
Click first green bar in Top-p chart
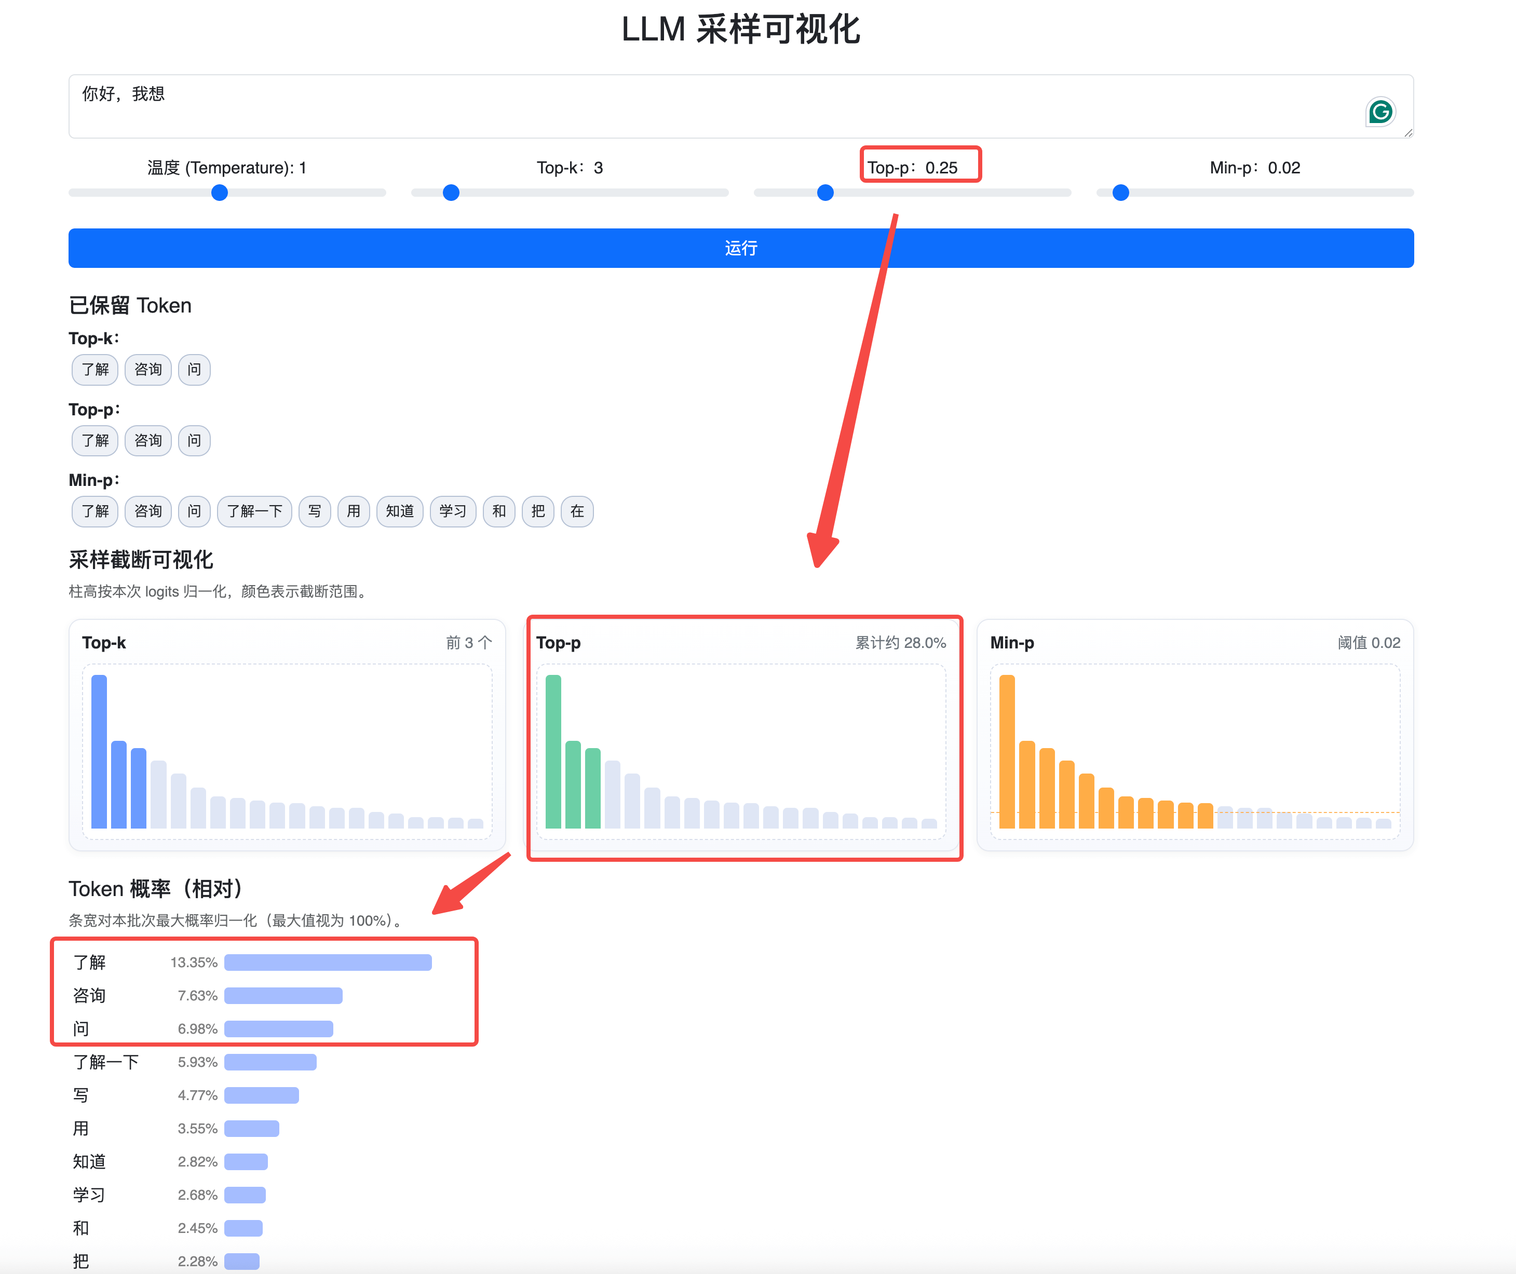(553, 751)
